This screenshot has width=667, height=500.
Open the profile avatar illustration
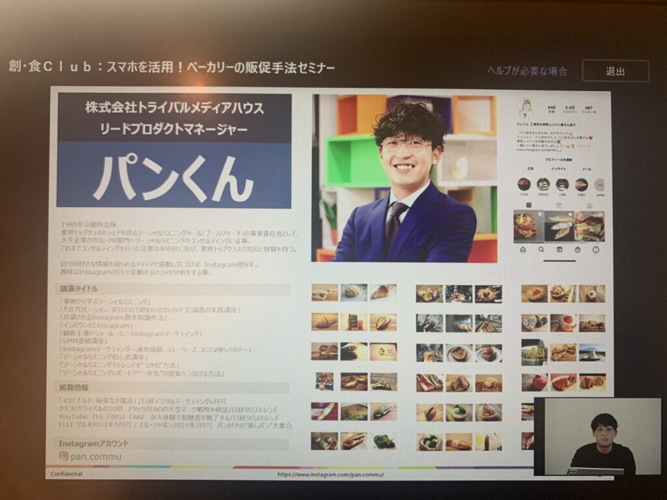(x=526, y=109)
